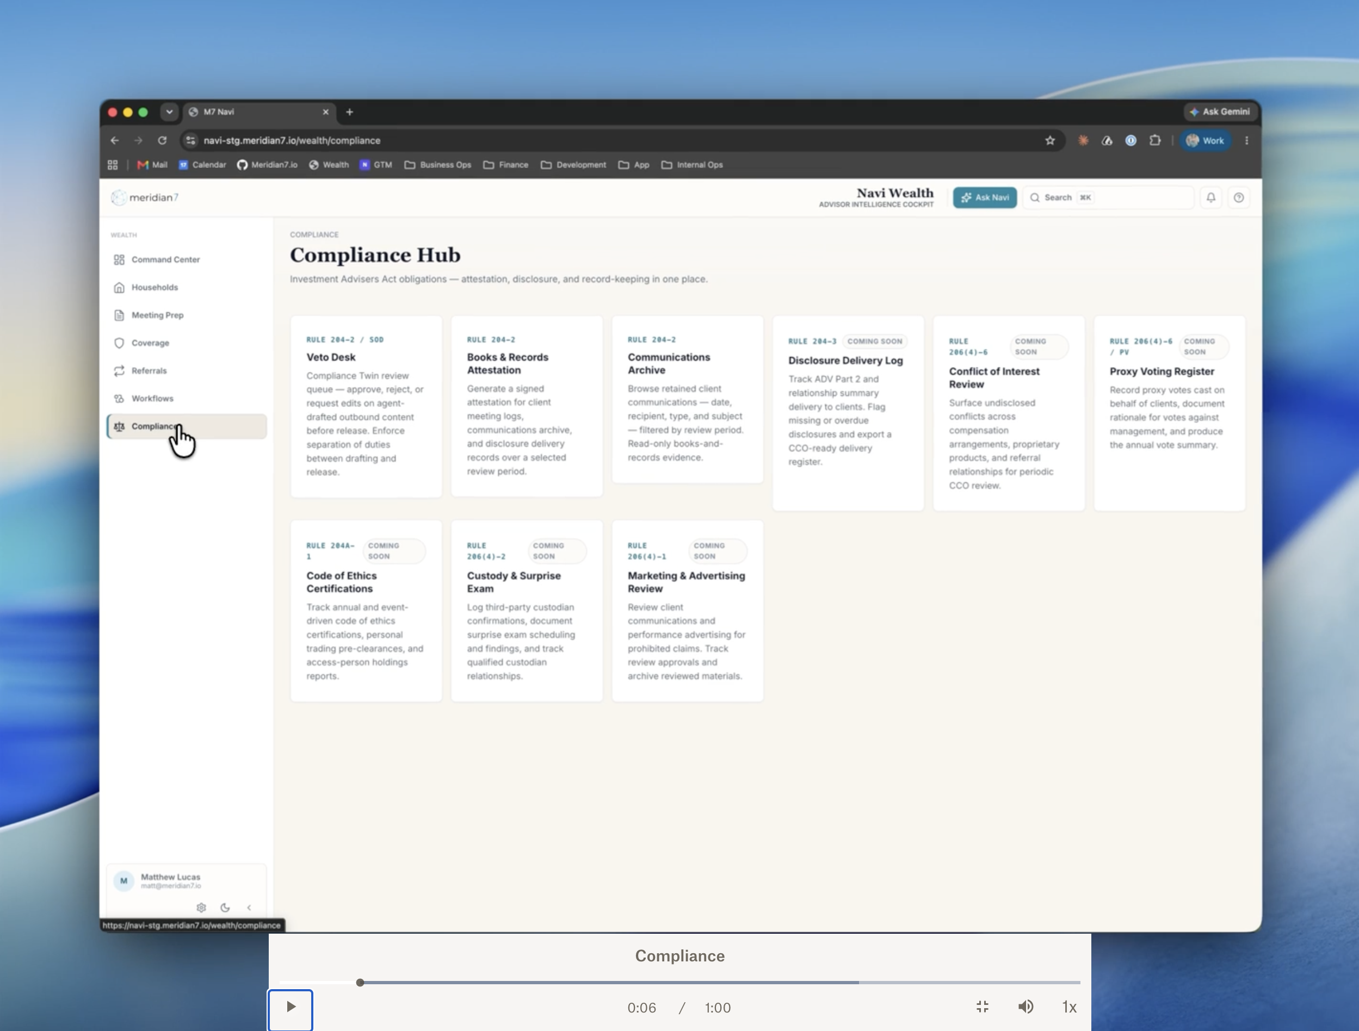Viewport: 1359px width, 1031px height.
Task: Open the settings gear under Matthew Lucas
Action: pyautogui.click(x=201, y=908)
